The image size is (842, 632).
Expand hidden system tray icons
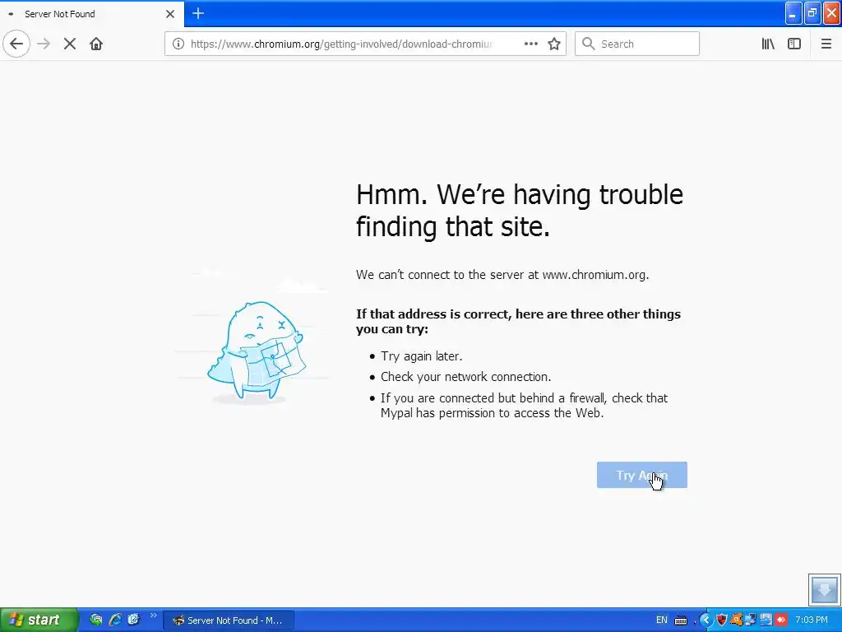click(706, 620)
